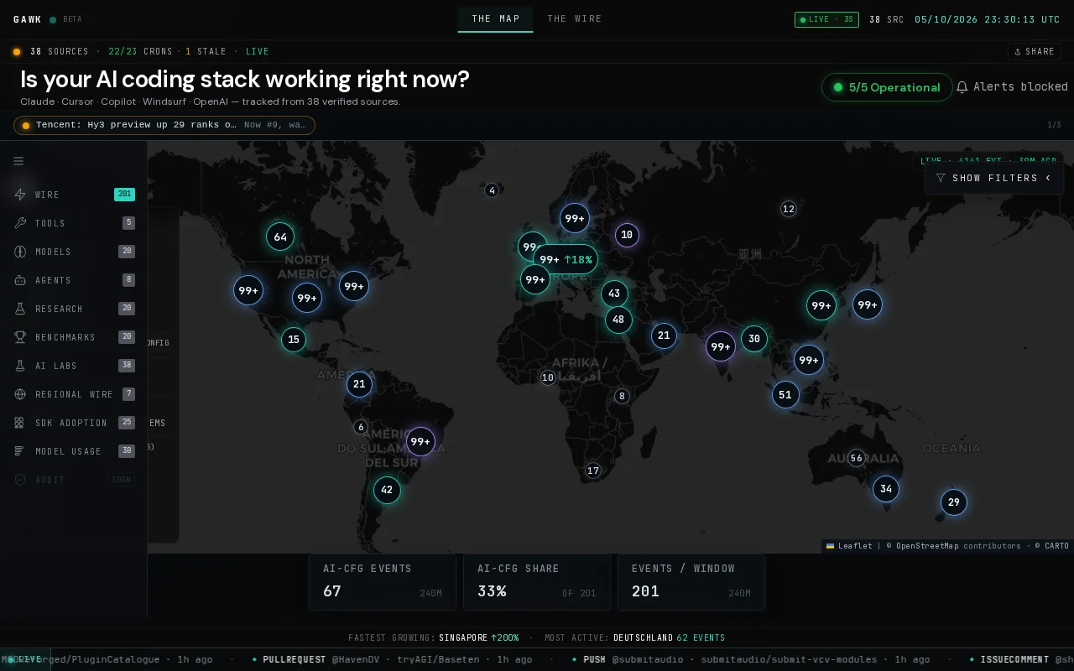Image resolution: width=1074 pixels, height=671 pixels.
Task: Click the Audit shield icon
Action: (x=20, y=480)
